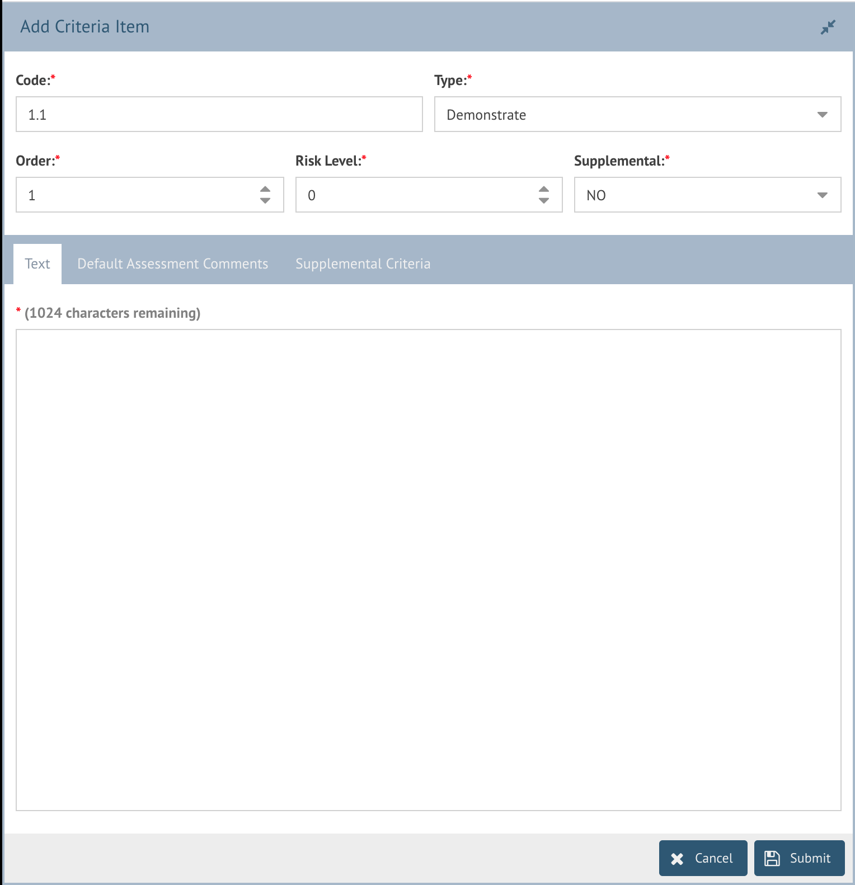Increase the Order value with up arrow
The height and width of the screenshot is (885, 855).
[265, 189]
